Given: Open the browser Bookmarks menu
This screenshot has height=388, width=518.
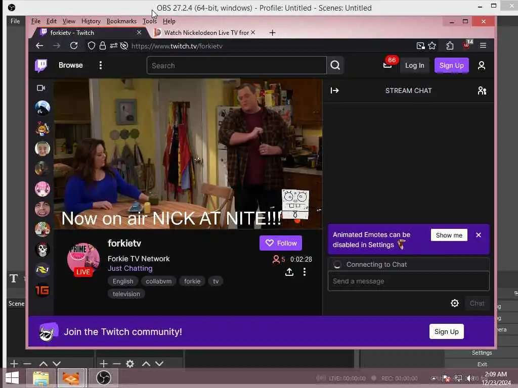Looking at the screenshot, I should [x=121, y=21].
